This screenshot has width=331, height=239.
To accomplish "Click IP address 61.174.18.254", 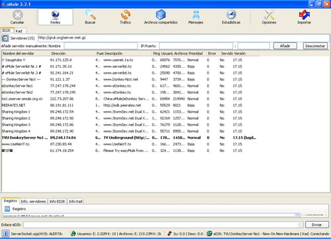I will 62,151.
